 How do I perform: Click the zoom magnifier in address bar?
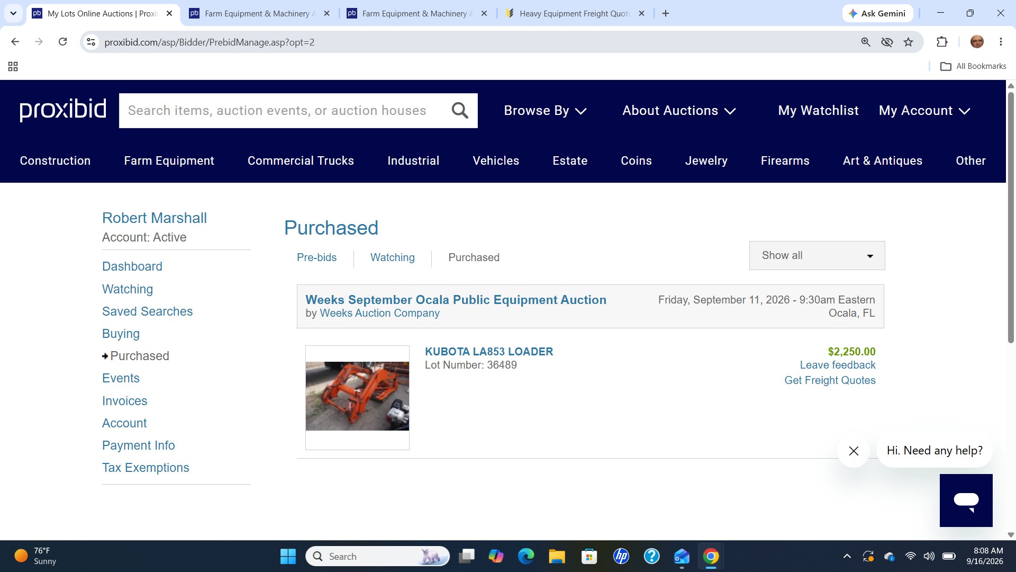[866, 42]
